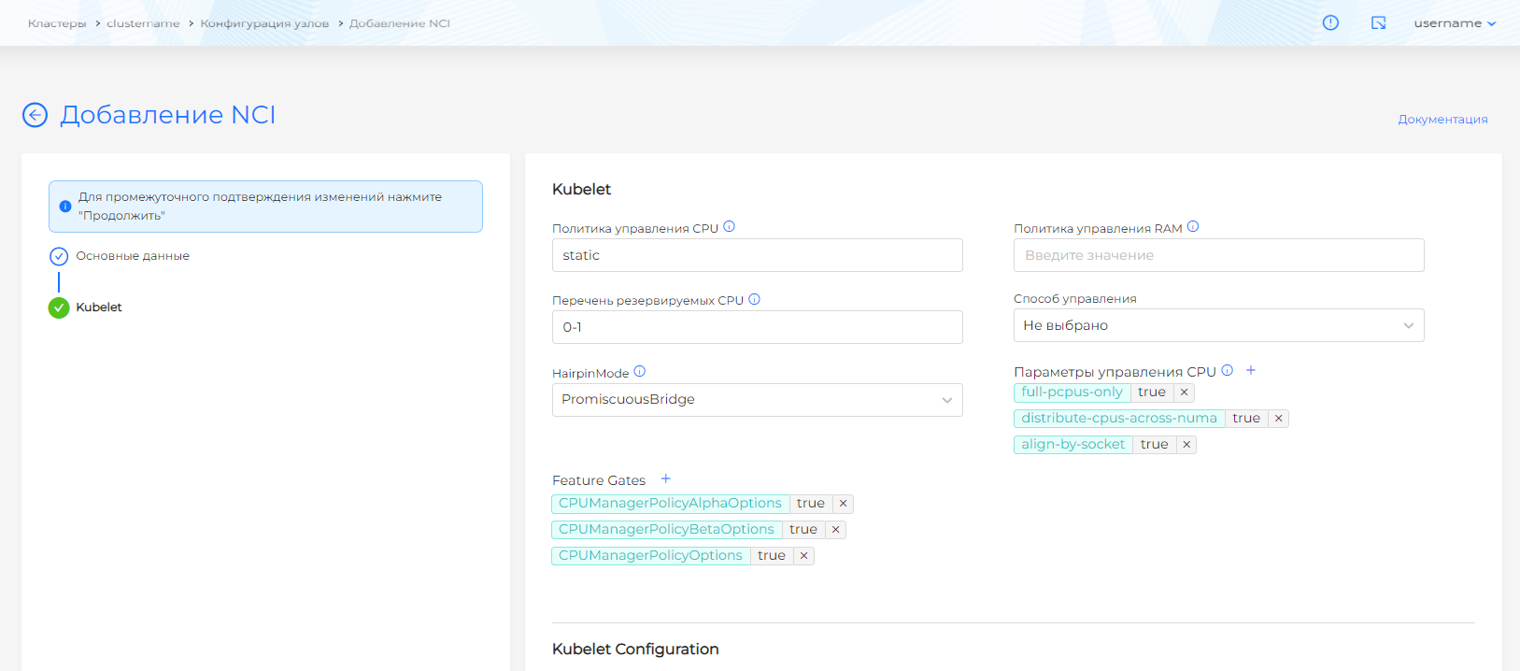
Task: Click the external window icon in top bar
Action: [1378, 23]
